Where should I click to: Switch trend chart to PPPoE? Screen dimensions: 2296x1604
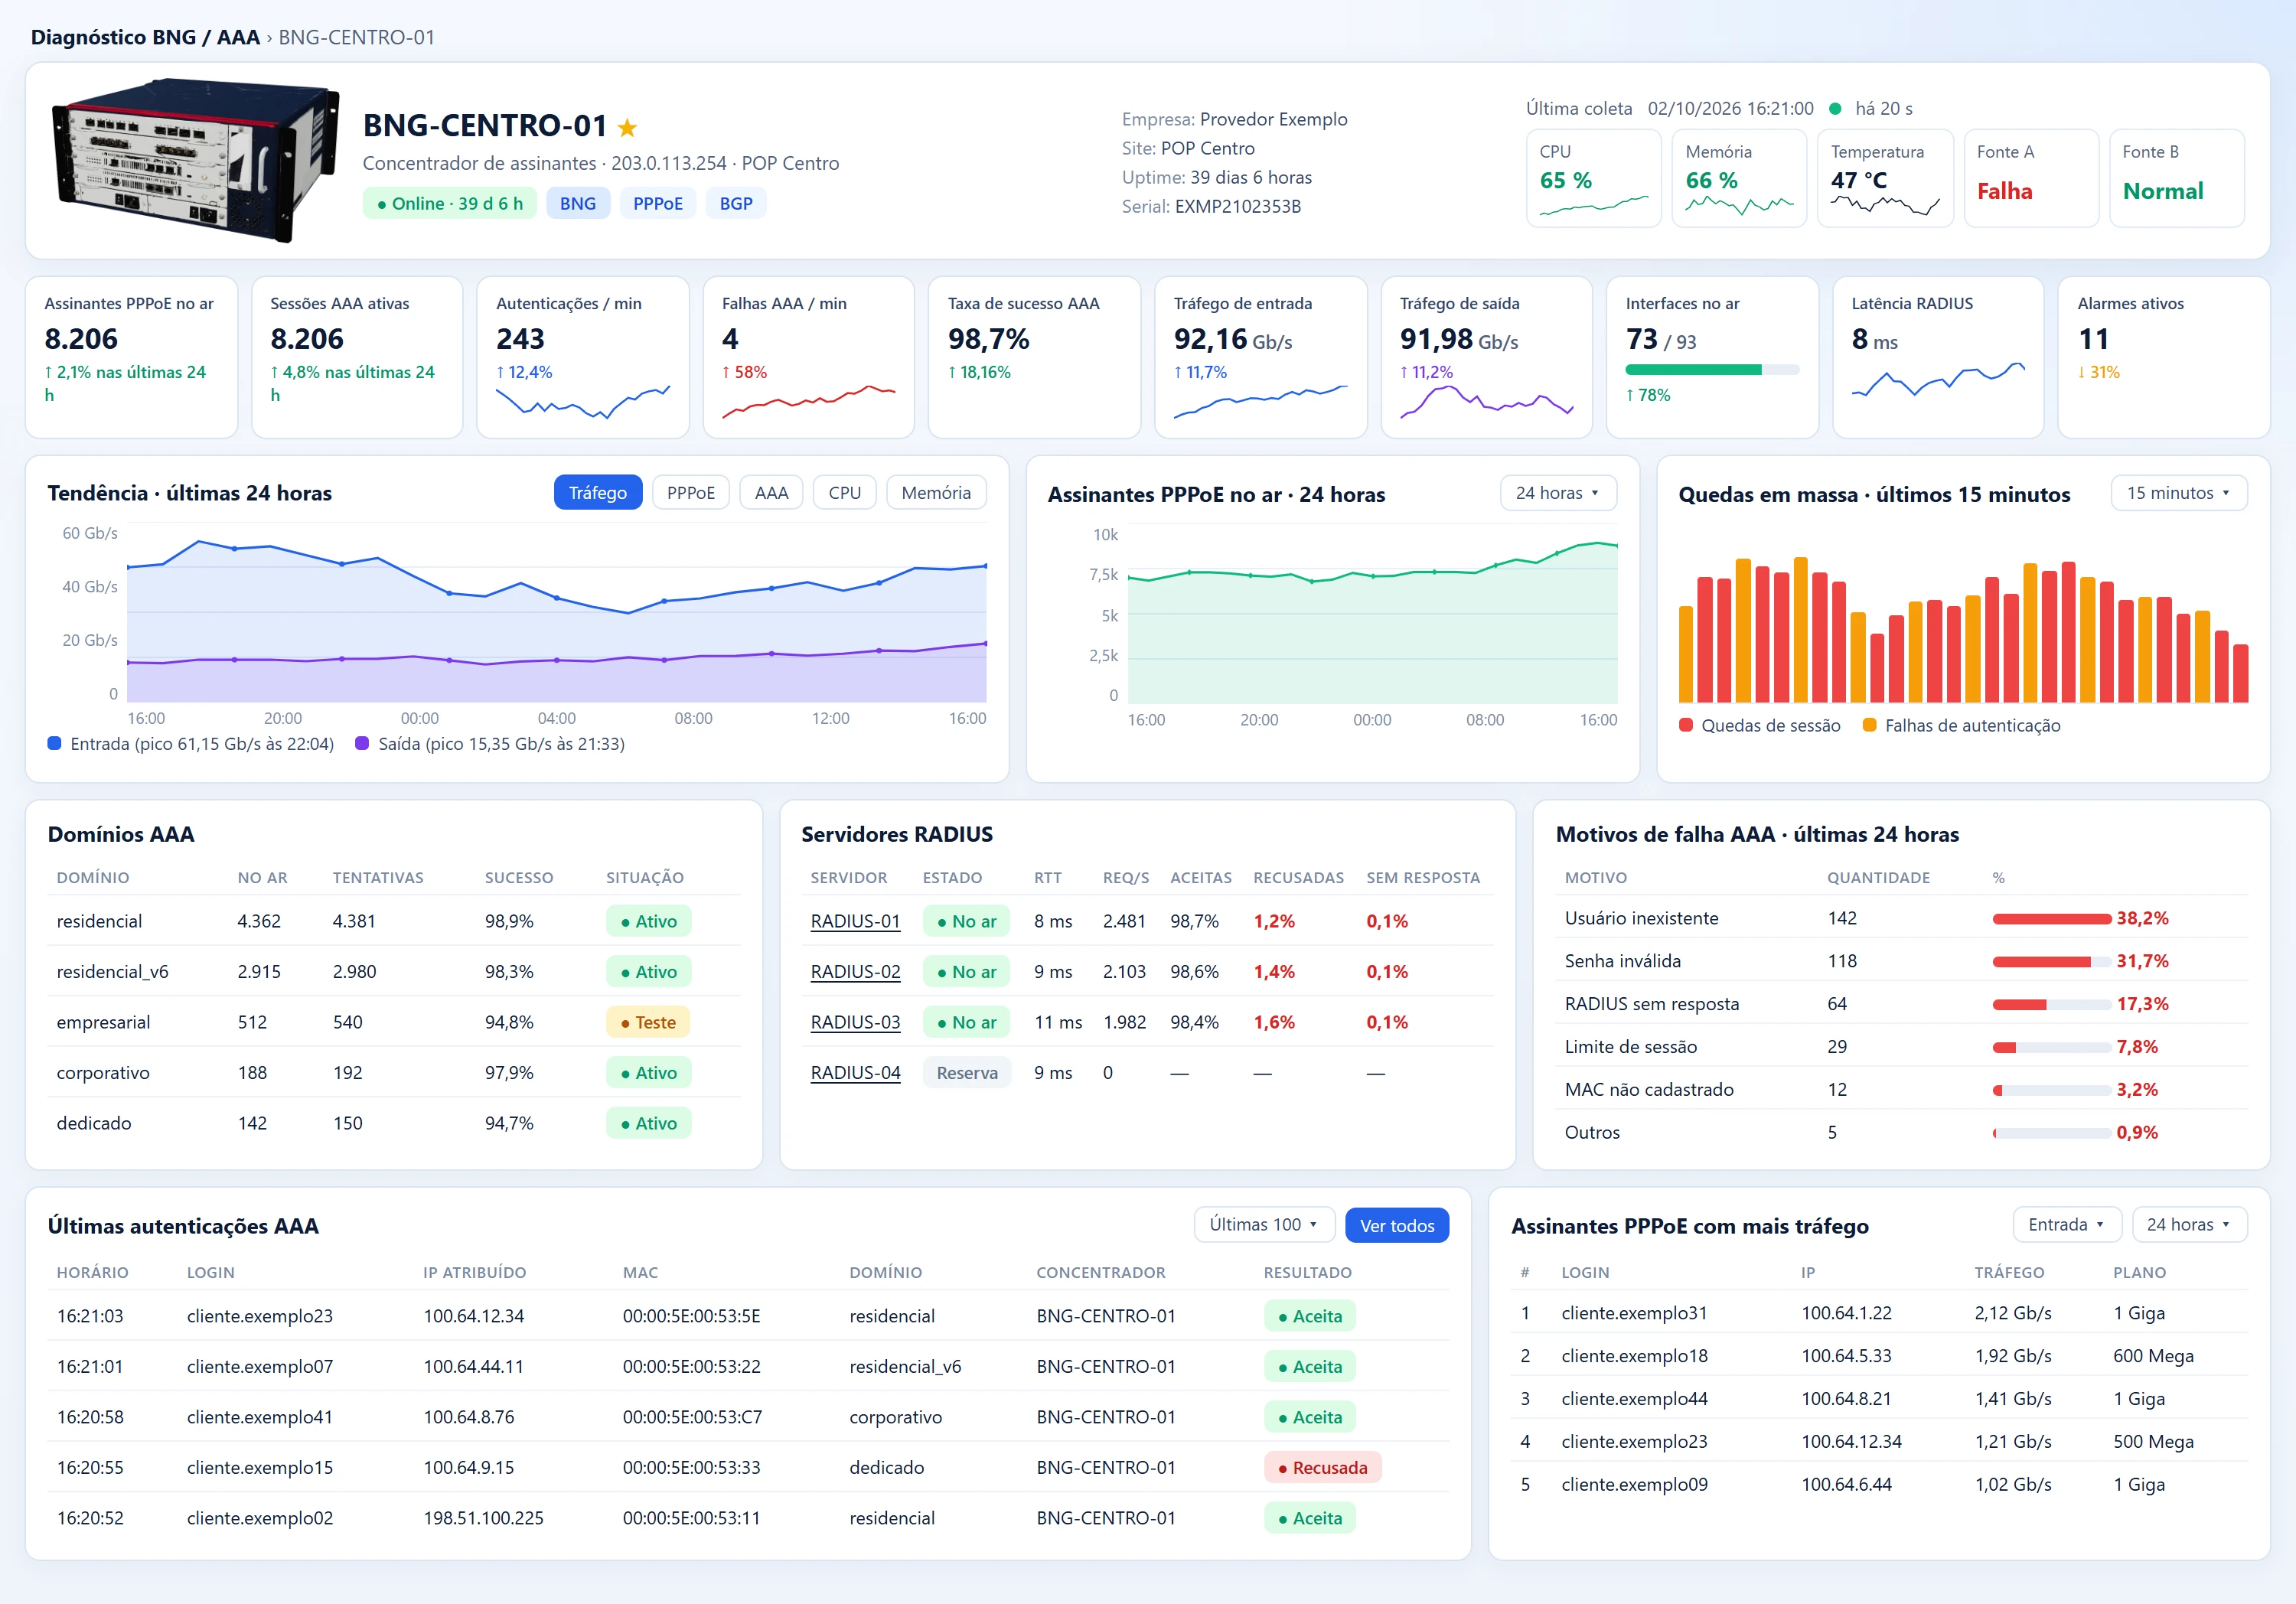coord(691,493)
